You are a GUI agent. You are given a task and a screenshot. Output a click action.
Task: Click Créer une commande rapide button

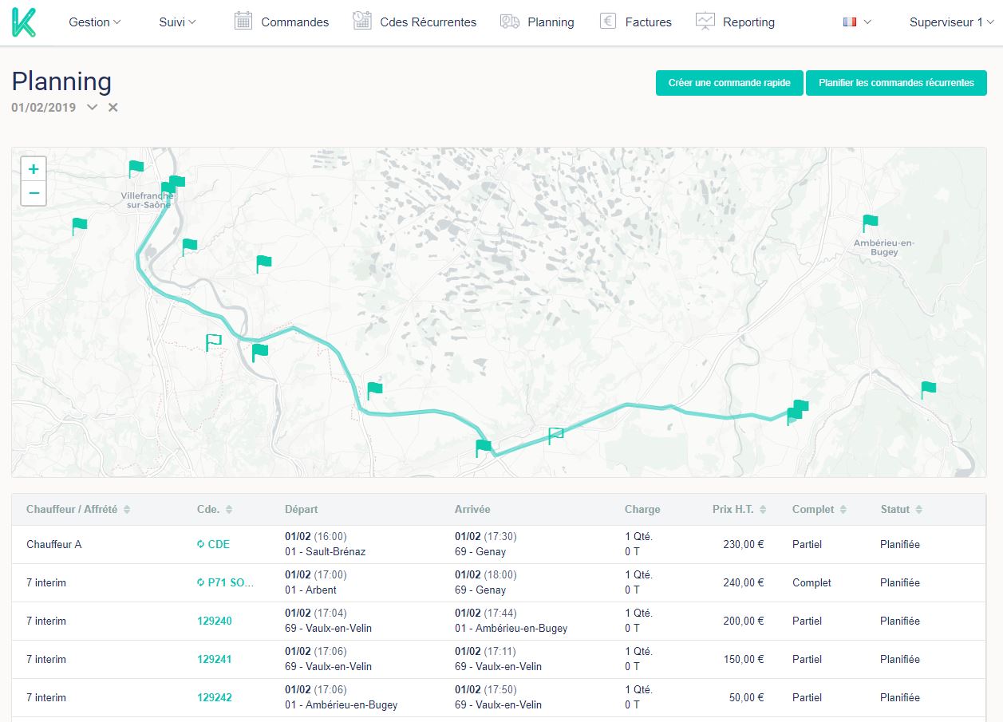click(729, 83)
